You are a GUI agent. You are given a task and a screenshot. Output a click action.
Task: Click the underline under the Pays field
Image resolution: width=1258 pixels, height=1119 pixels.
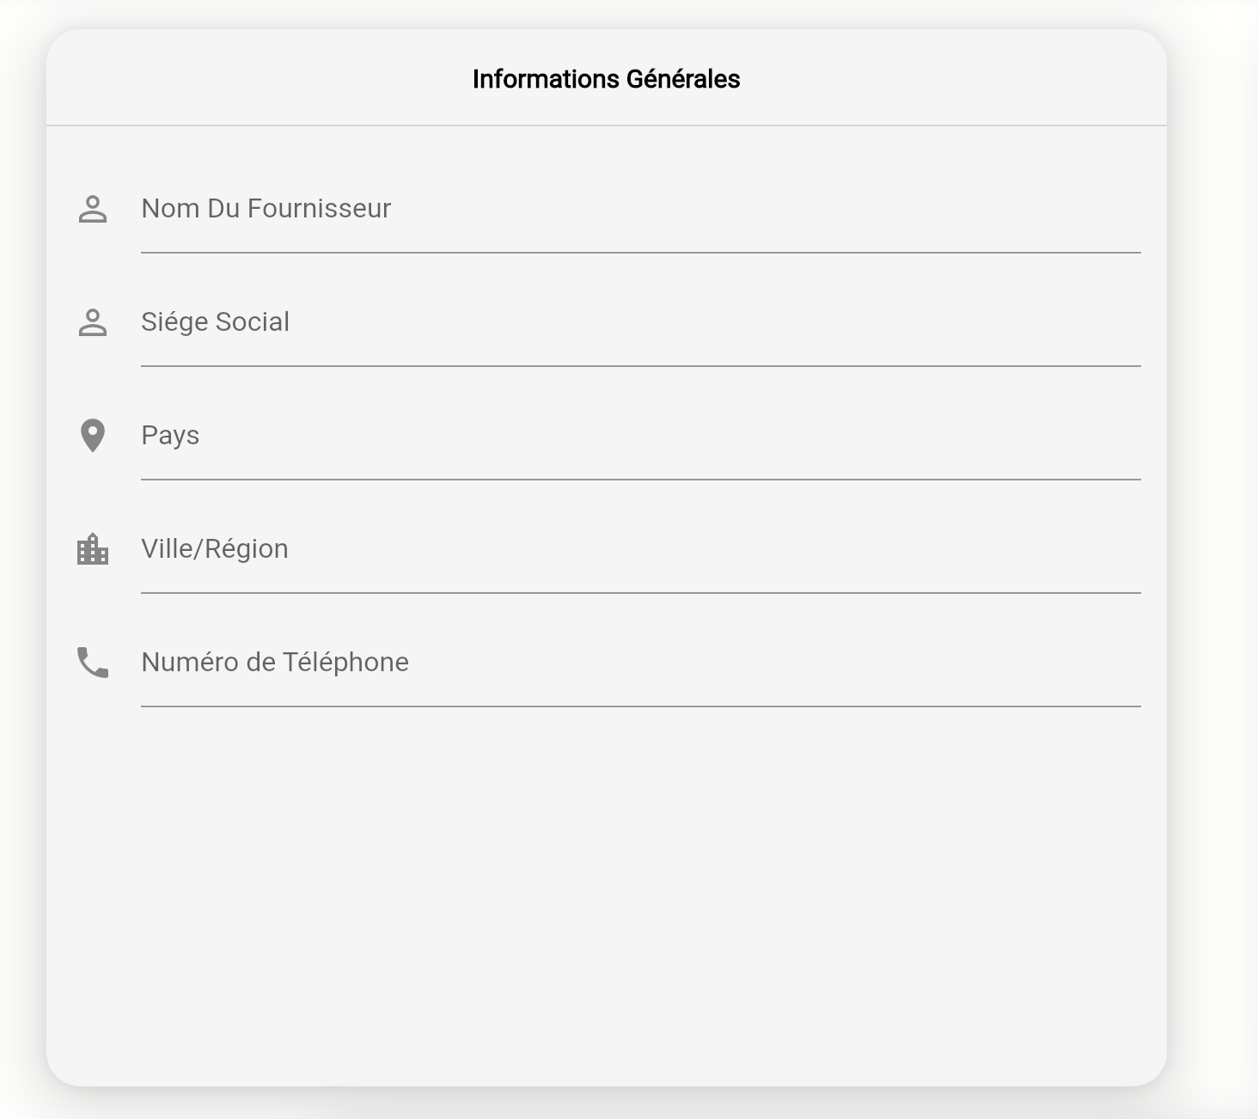(x=640, y=480)
